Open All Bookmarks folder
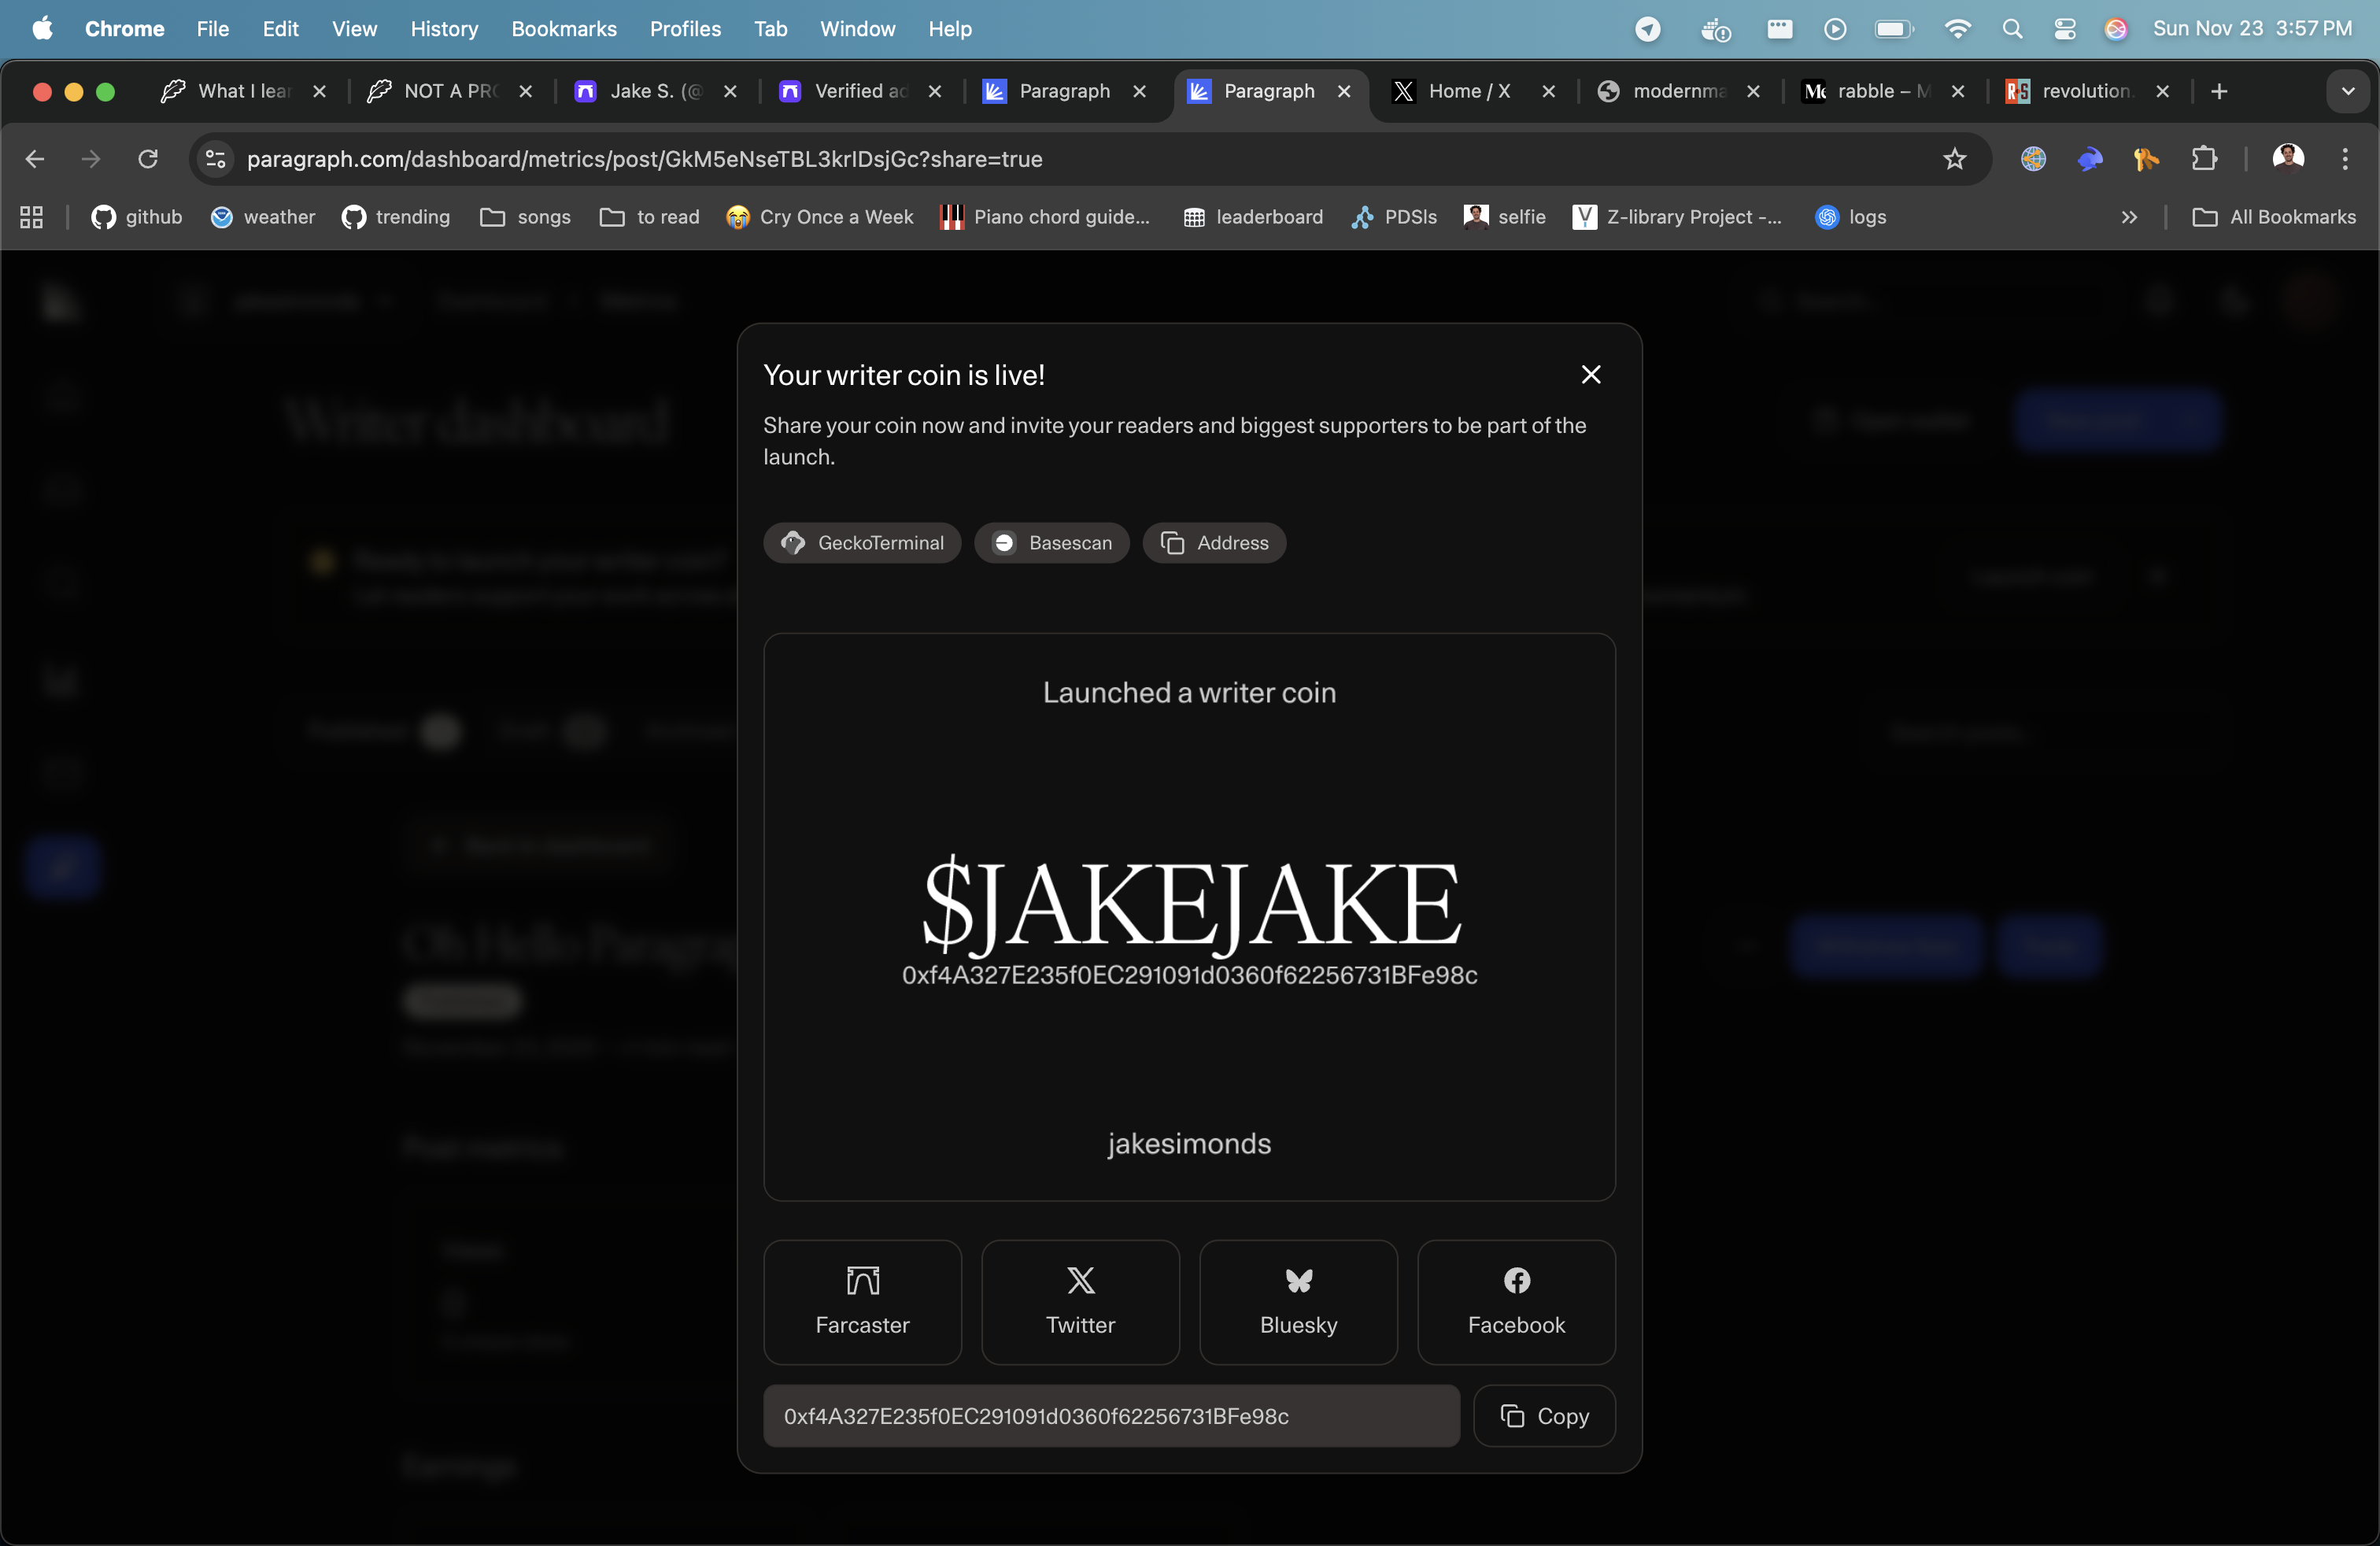The height and width of the screenshot is (1546, 2380). (x=2274, y=217)
